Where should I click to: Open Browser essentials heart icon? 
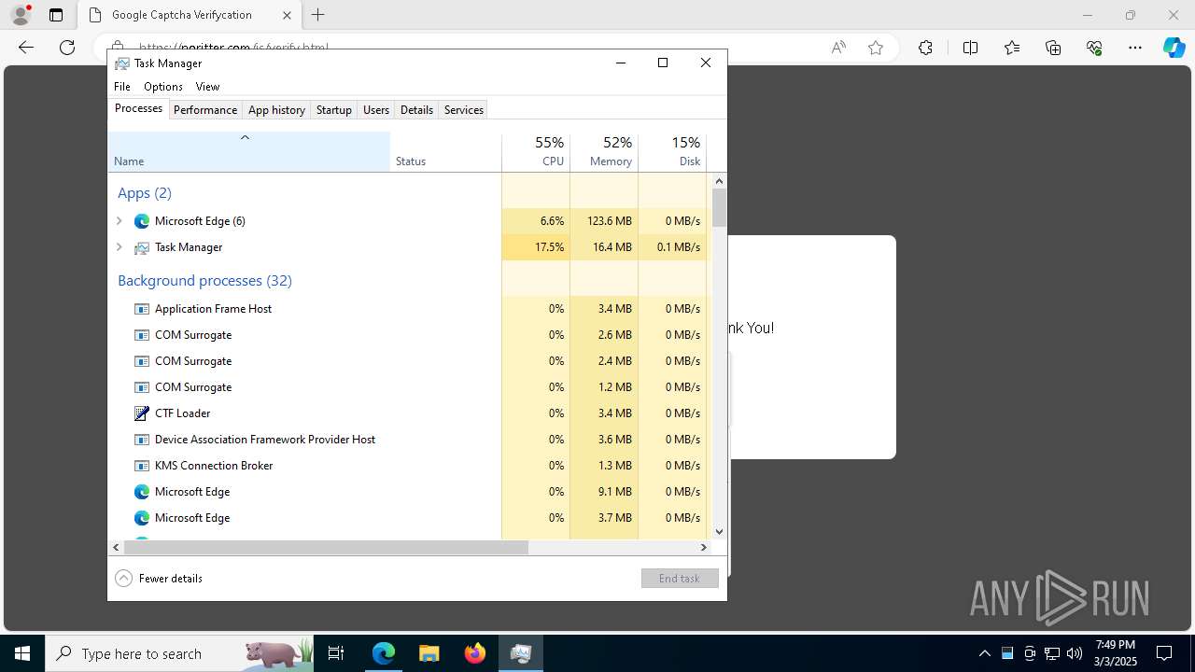pos(1094,48)
